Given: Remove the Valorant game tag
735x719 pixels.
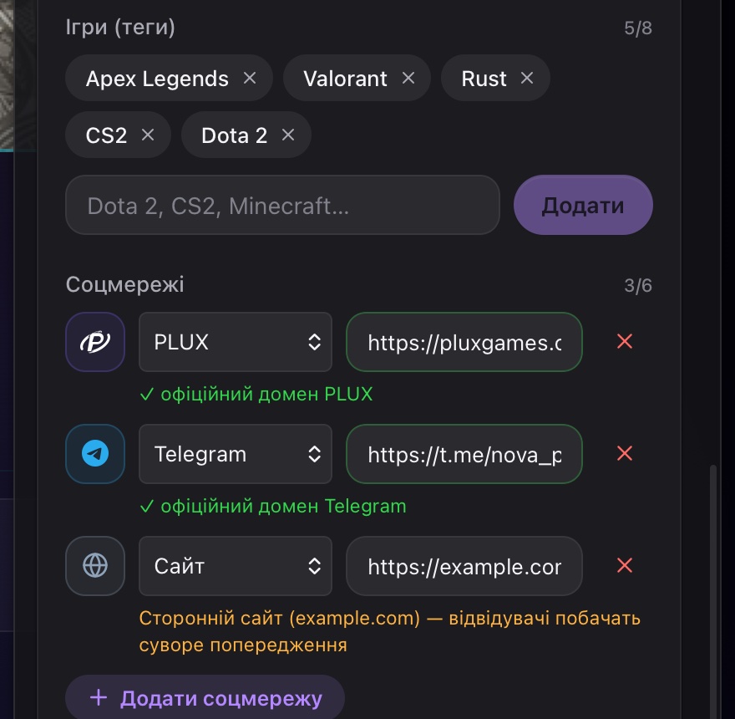Looking at the screenshot, I should click(x=408, y=78).
